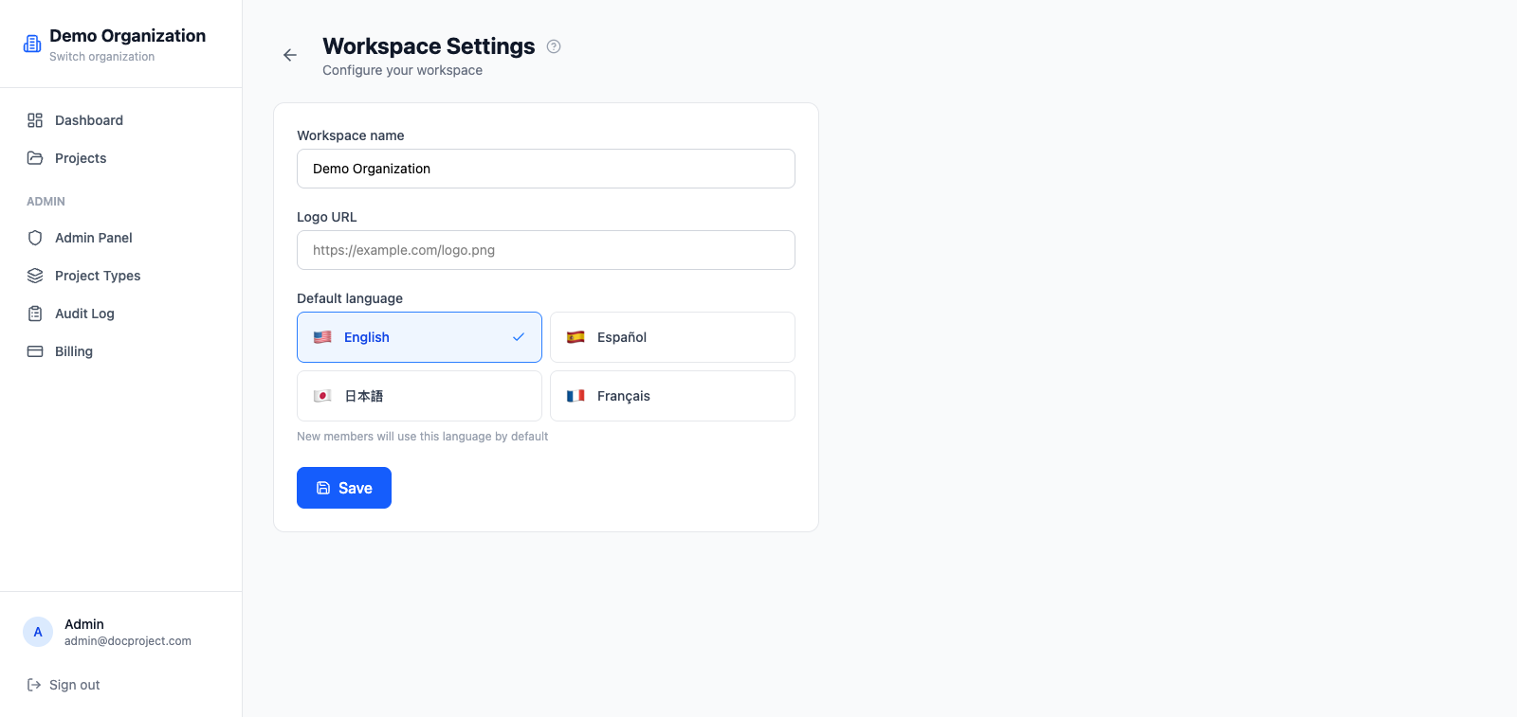This screenshot has width=1517, height=717.
Task: Click the Project Types layers icon
Action: pos(35,276)
